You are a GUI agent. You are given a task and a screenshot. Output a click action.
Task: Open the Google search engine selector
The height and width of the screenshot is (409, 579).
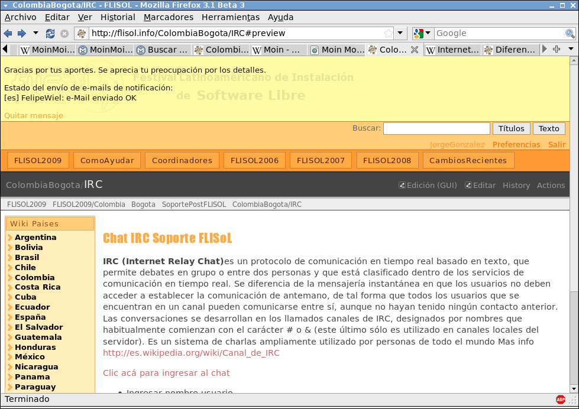point(422,34)
